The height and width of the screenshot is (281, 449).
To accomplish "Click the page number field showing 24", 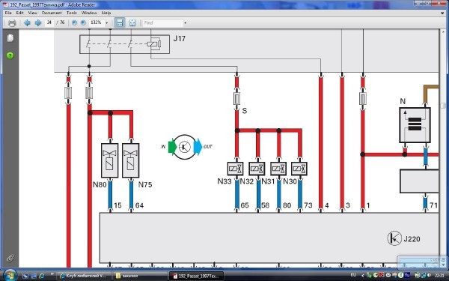I will click(x=49, y=22).
